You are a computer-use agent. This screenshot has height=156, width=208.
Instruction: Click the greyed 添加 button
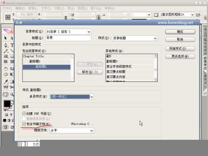tap(90, 64)
